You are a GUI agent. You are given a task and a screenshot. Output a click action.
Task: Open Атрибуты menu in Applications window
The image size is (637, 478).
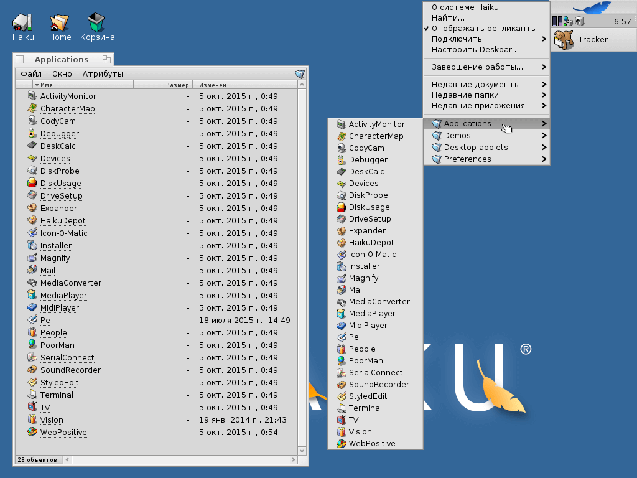pyautogui.click(x=103, y=74)
